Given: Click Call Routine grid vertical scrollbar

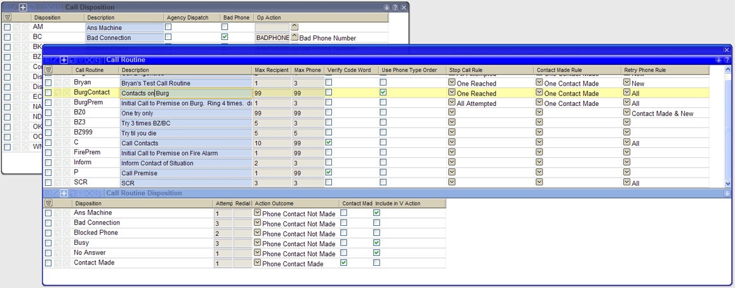Looking at the screenshot, I should [x=727, y=126].
